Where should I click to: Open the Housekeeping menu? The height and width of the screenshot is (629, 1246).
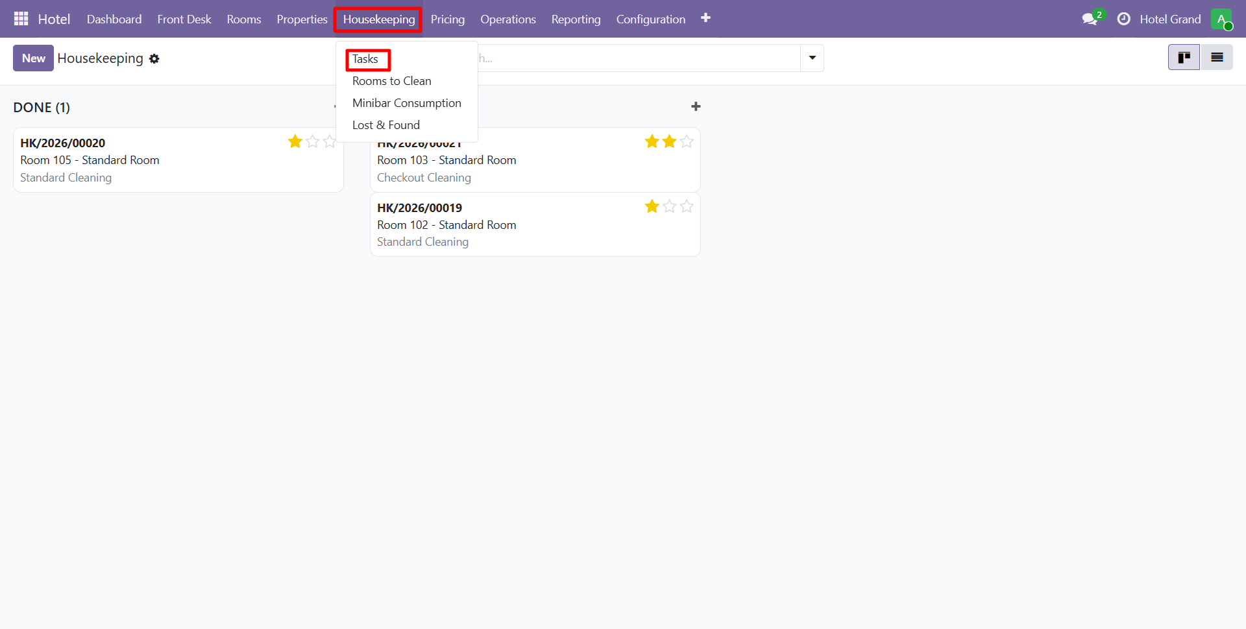378,19
